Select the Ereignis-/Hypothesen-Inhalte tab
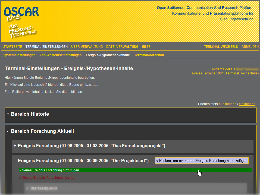The height and width of the screenshot is (195, 260). [108, 55]
